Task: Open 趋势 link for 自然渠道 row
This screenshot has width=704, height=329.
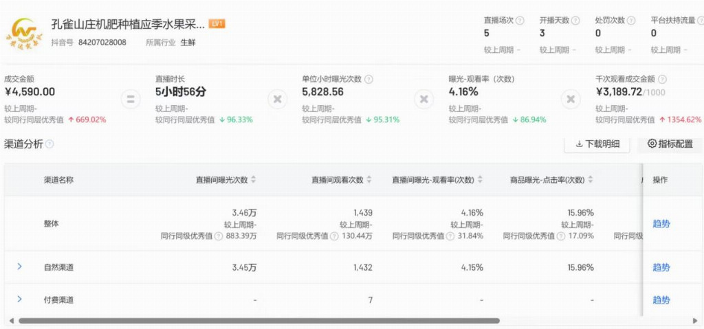Action: pos(661,267)
